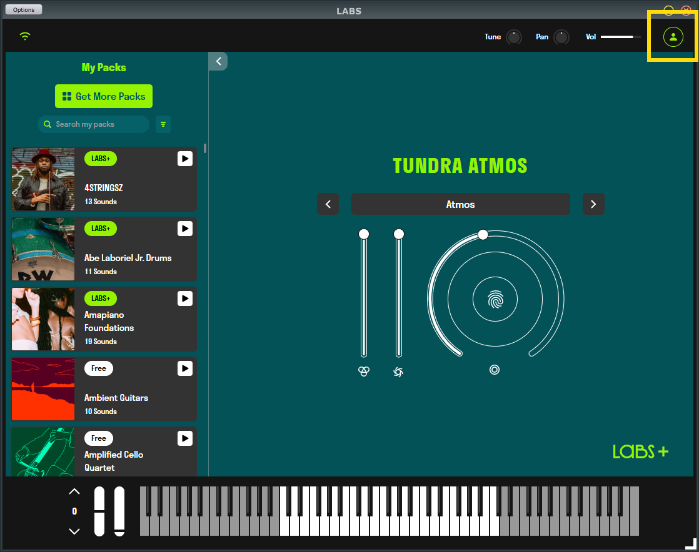This screenshot has height=552, width=699.
Task: Click the Get More Packs button
Action: pos(104,96)
